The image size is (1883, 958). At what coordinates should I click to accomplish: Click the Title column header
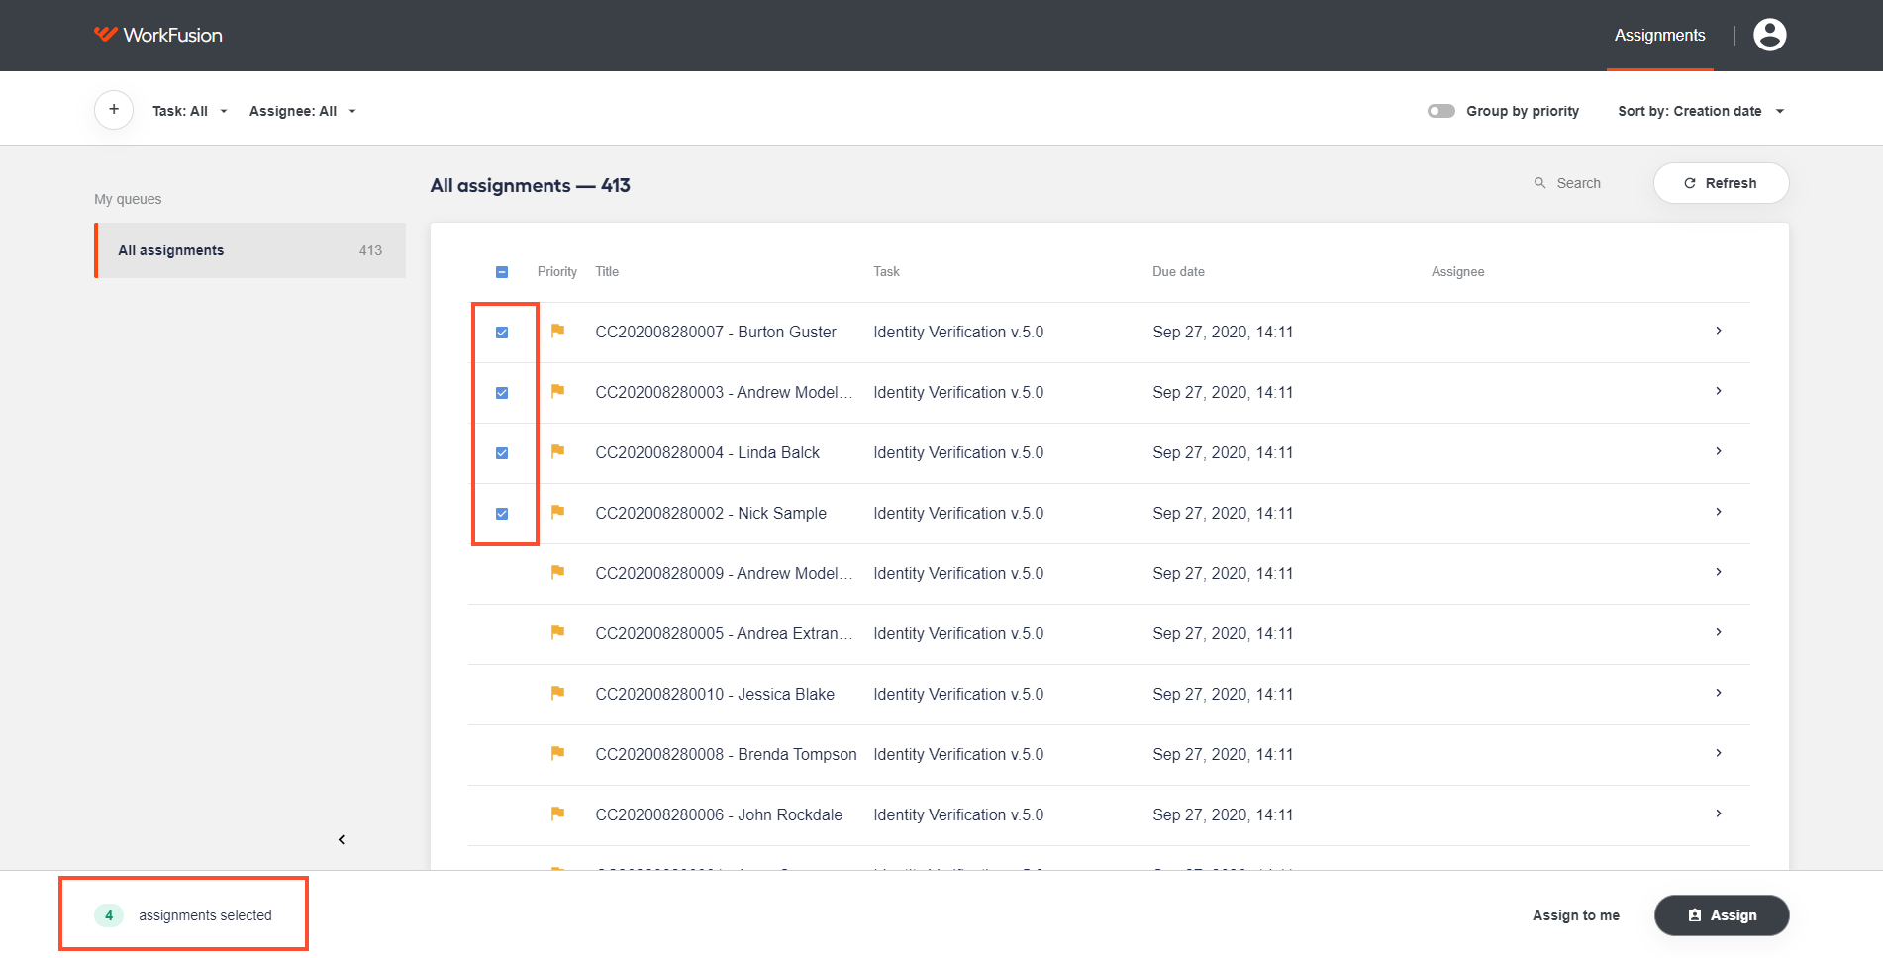(607, 271)
